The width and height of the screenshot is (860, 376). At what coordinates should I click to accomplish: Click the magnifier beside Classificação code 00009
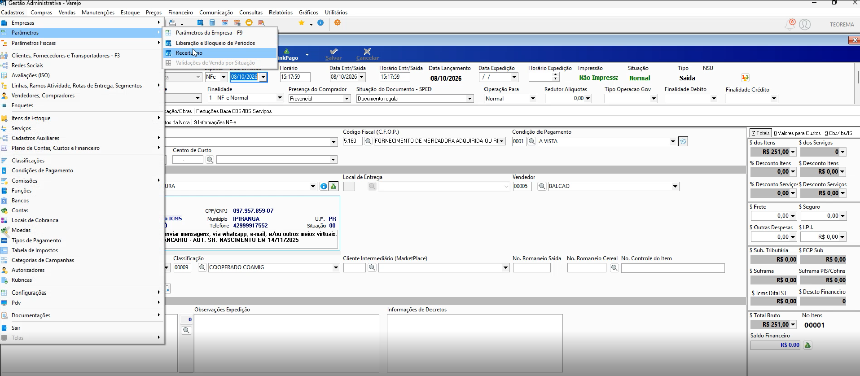(202, 267)
